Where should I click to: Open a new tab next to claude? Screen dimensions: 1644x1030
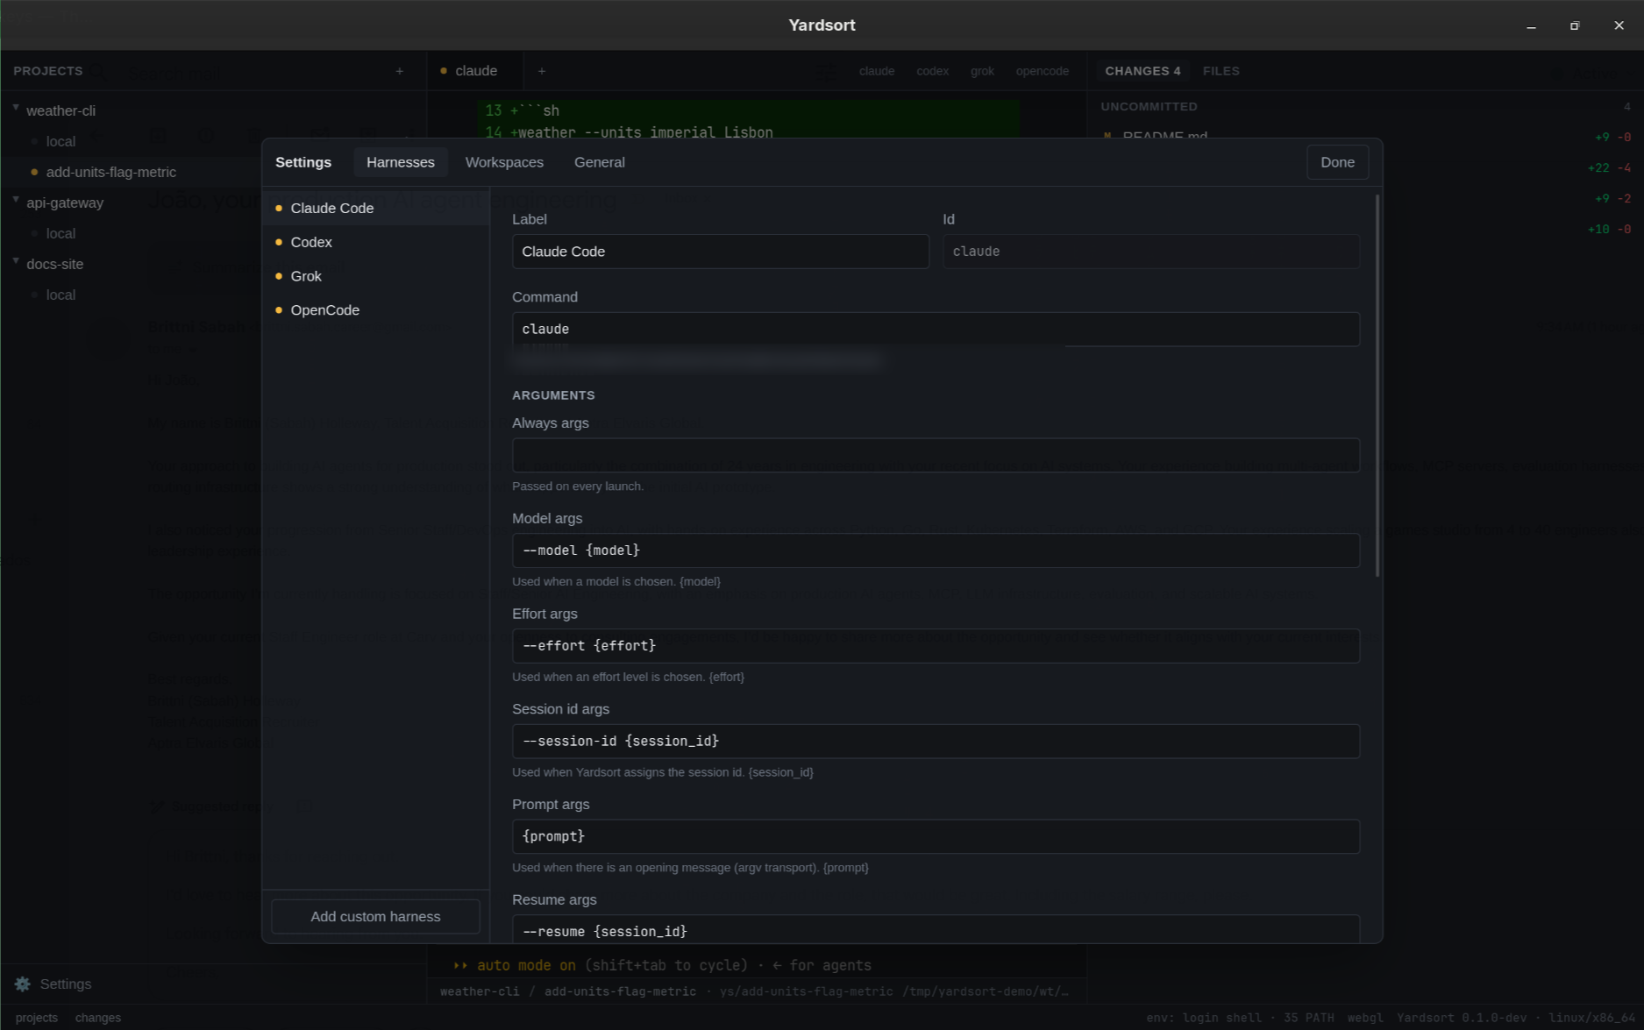[542, 71]
